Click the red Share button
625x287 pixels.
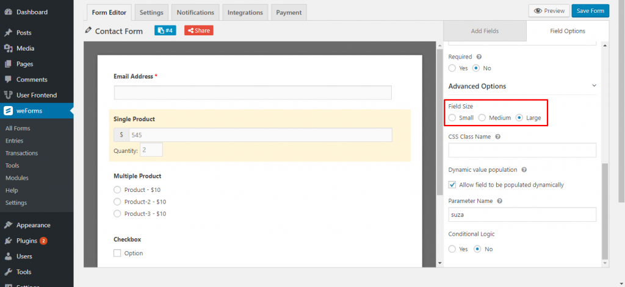pyautogui.click(x=198, y=30)
